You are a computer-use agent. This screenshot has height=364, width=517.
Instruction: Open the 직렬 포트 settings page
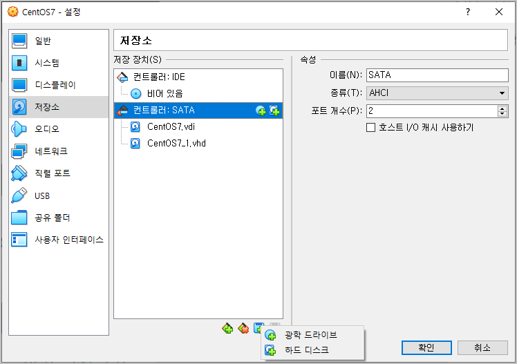[59, 173]
